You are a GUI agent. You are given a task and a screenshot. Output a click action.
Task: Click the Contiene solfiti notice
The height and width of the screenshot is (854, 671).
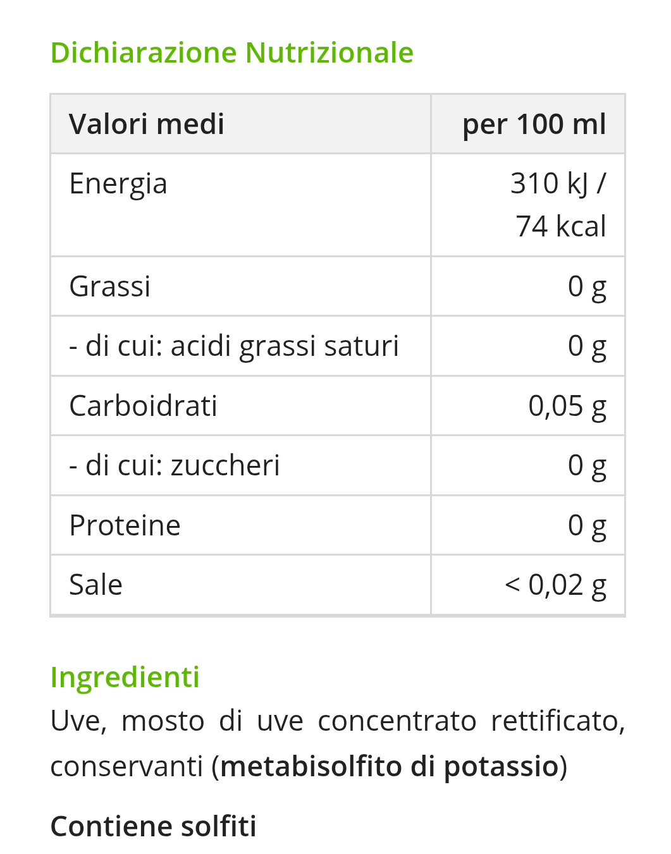point(154,826)
